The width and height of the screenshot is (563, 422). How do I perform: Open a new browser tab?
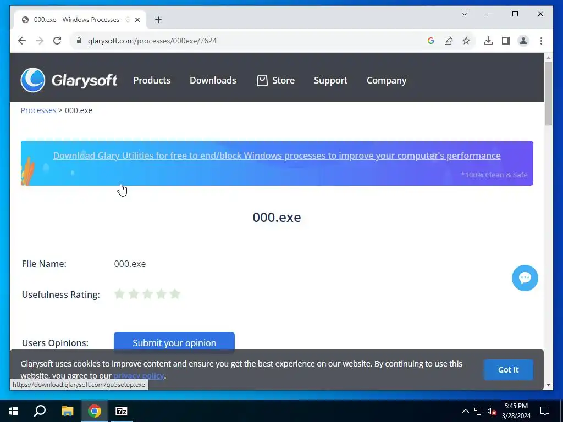click(x=158, y=20)
